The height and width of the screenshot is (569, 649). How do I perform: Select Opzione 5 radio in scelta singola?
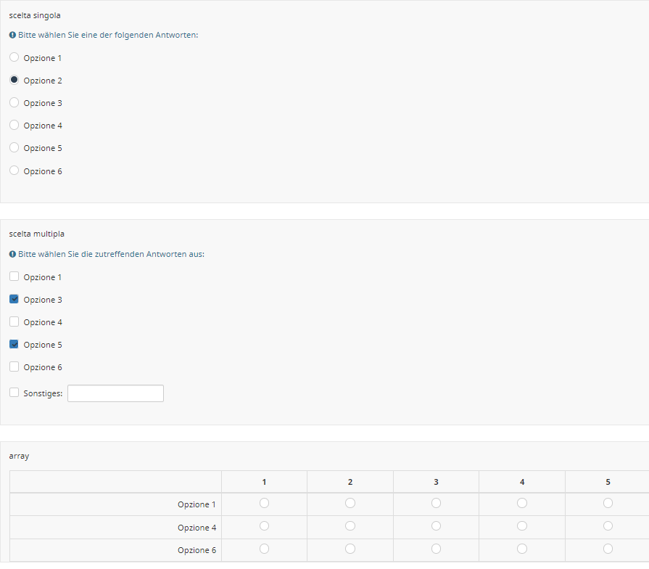coord(14,147)
